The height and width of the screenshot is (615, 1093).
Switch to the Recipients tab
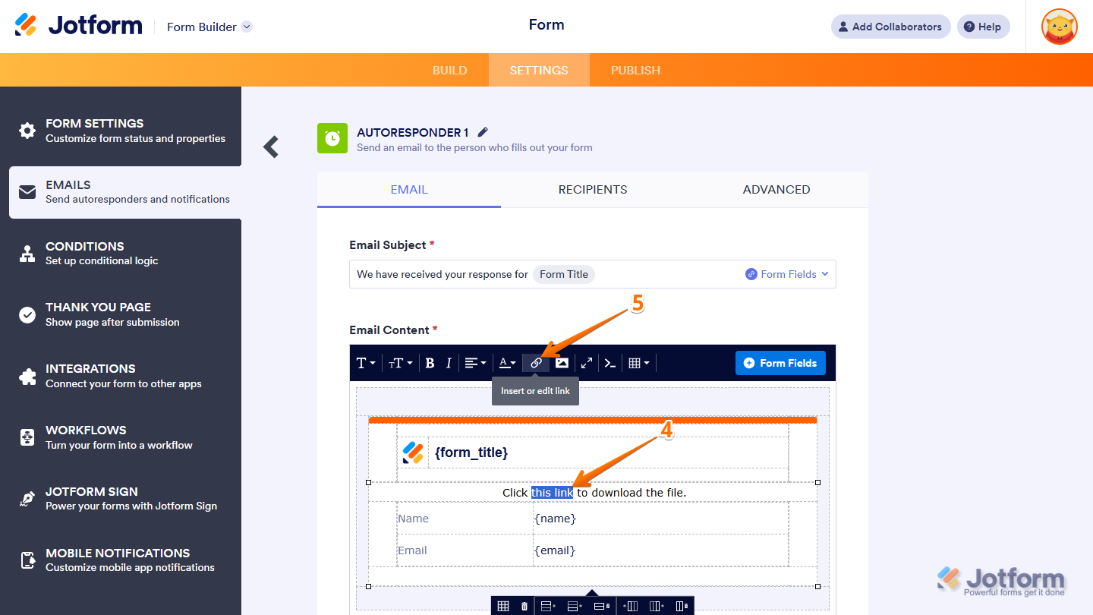coord(593,189)
